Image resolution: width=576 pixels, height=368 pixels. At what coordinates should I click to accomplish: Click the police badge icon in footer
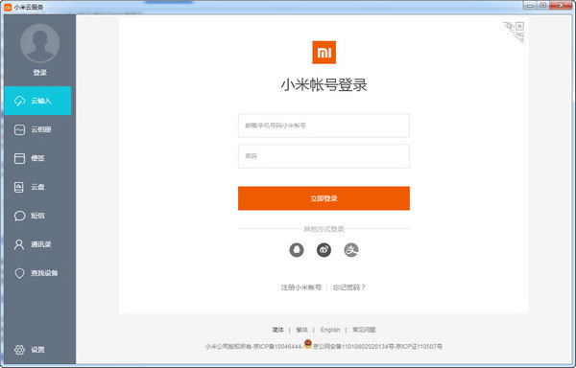point(308,344)
